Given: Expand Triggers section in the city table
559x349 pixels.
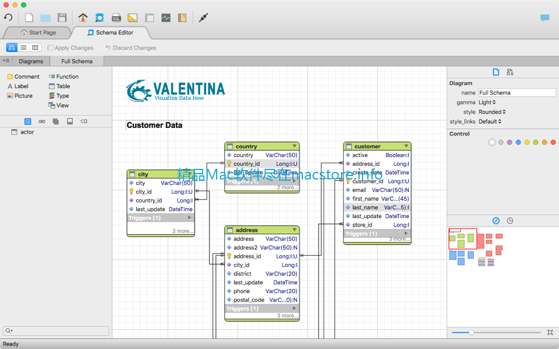Looking at the screenshot, I should point(190,218).
